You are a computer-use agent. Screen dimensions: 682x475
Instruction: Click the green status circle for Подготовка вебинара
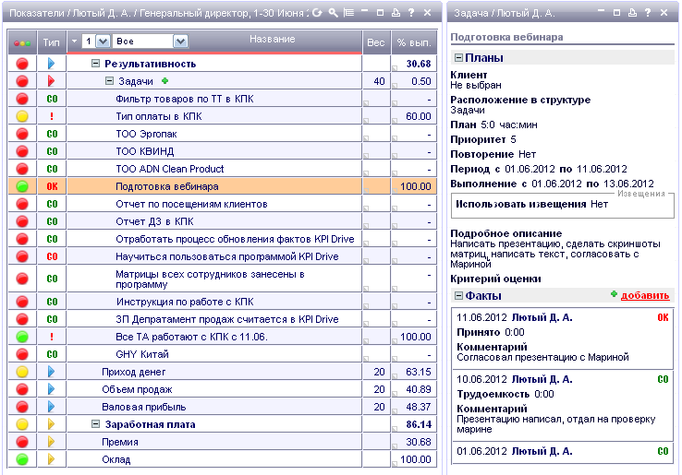(x=22, y=186)
